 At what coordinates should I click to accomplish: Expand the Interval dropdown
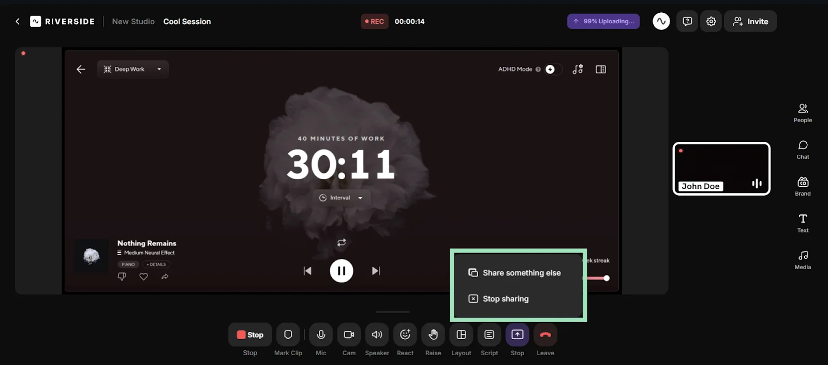tap(341, 198)
